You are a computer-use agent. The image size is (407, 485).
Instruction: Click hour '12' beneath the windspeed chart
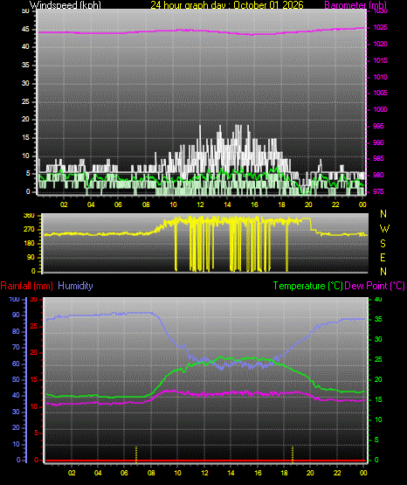tap(200, 204)
